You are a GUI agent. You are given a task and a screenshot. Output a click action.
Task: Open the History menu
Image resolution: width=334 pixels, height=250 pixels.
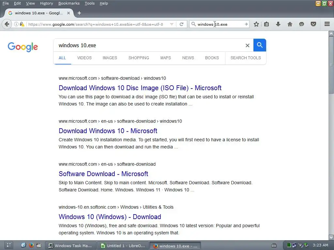tap(46, 3)
